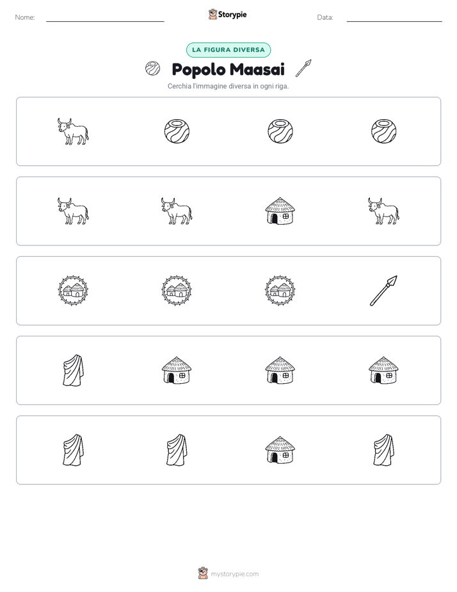Click the spear image in the third row
457x592 pixels.
pyautogui.click(x=383, y=291)
